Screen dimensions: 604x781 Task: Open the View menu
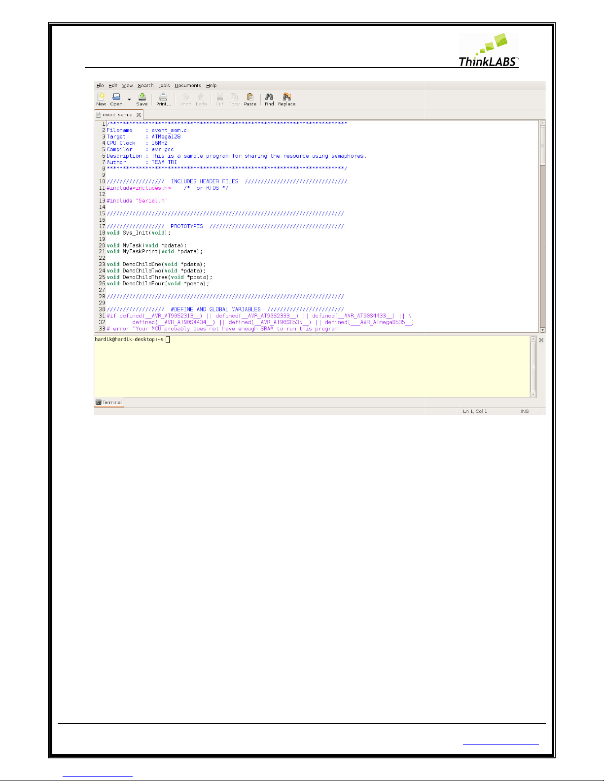point(127,86)
